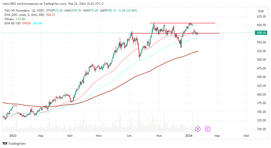The width and height of the screenshot is (271, 148).
Task: Click the pink E earnings marker icon
Action: pos(208,129)
